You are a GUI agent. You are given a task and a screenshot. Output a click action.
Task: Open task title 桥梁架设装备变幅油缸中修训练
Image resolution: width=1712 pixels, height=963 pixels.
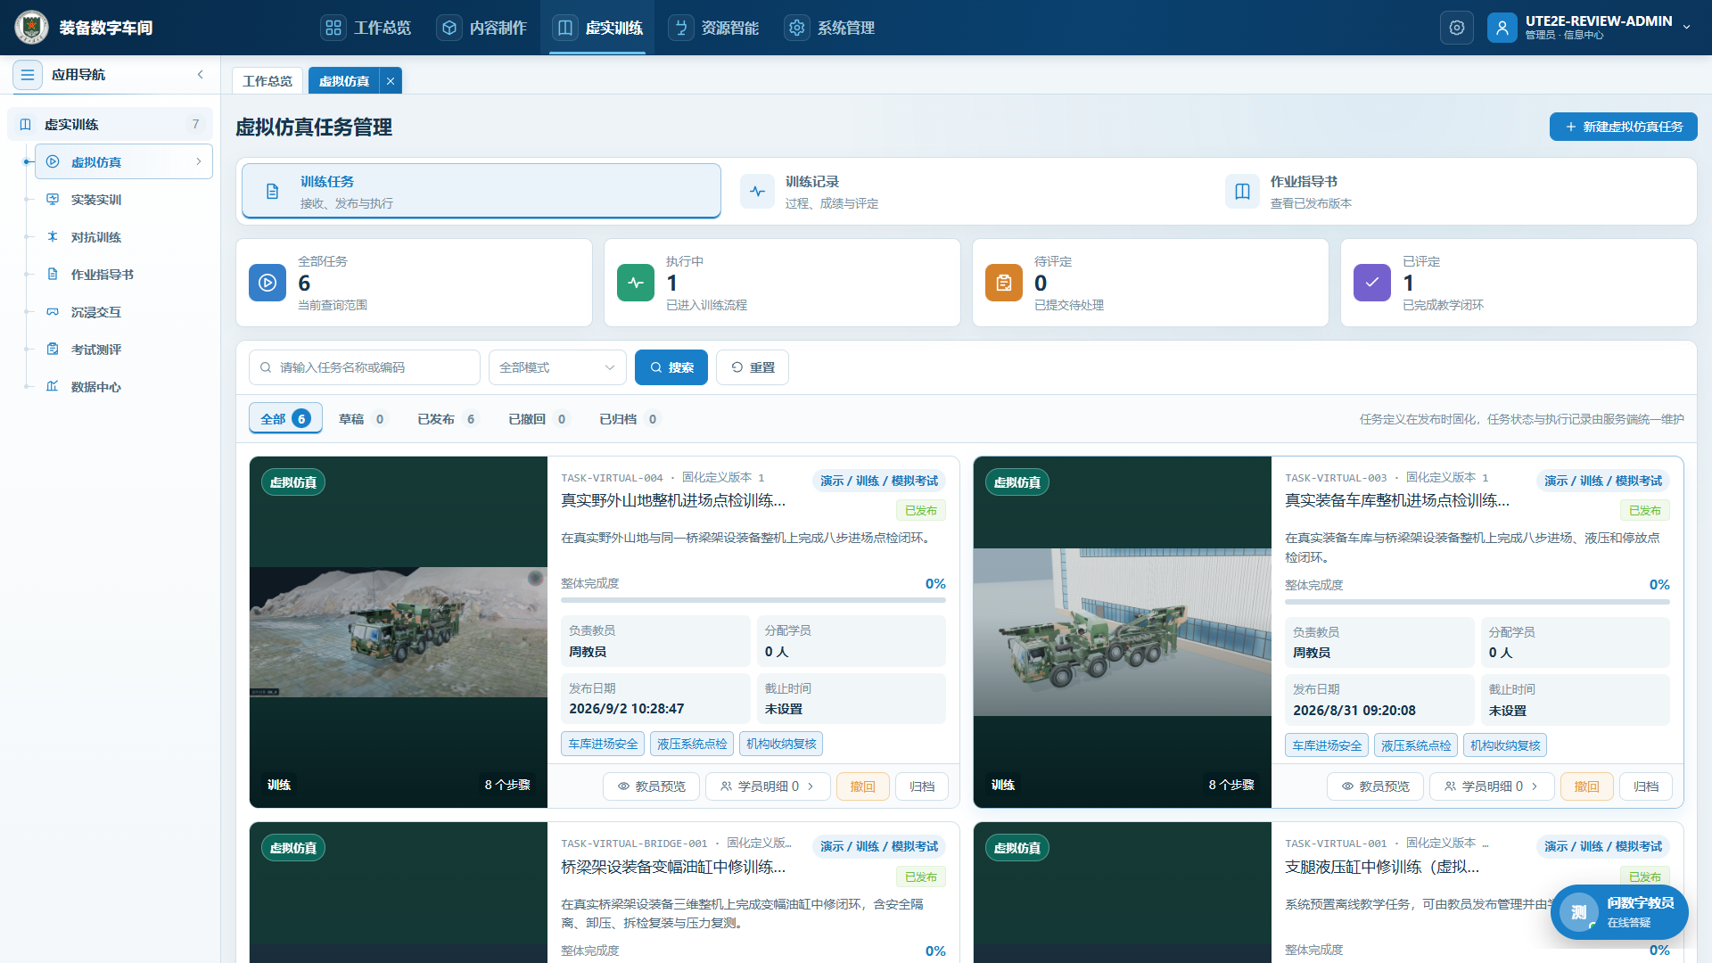pyautogui.click(x=673, y=868)
